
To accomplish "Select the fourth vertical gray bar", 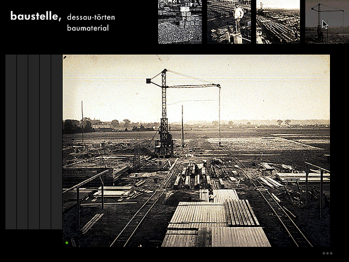I will coord(45,142).
